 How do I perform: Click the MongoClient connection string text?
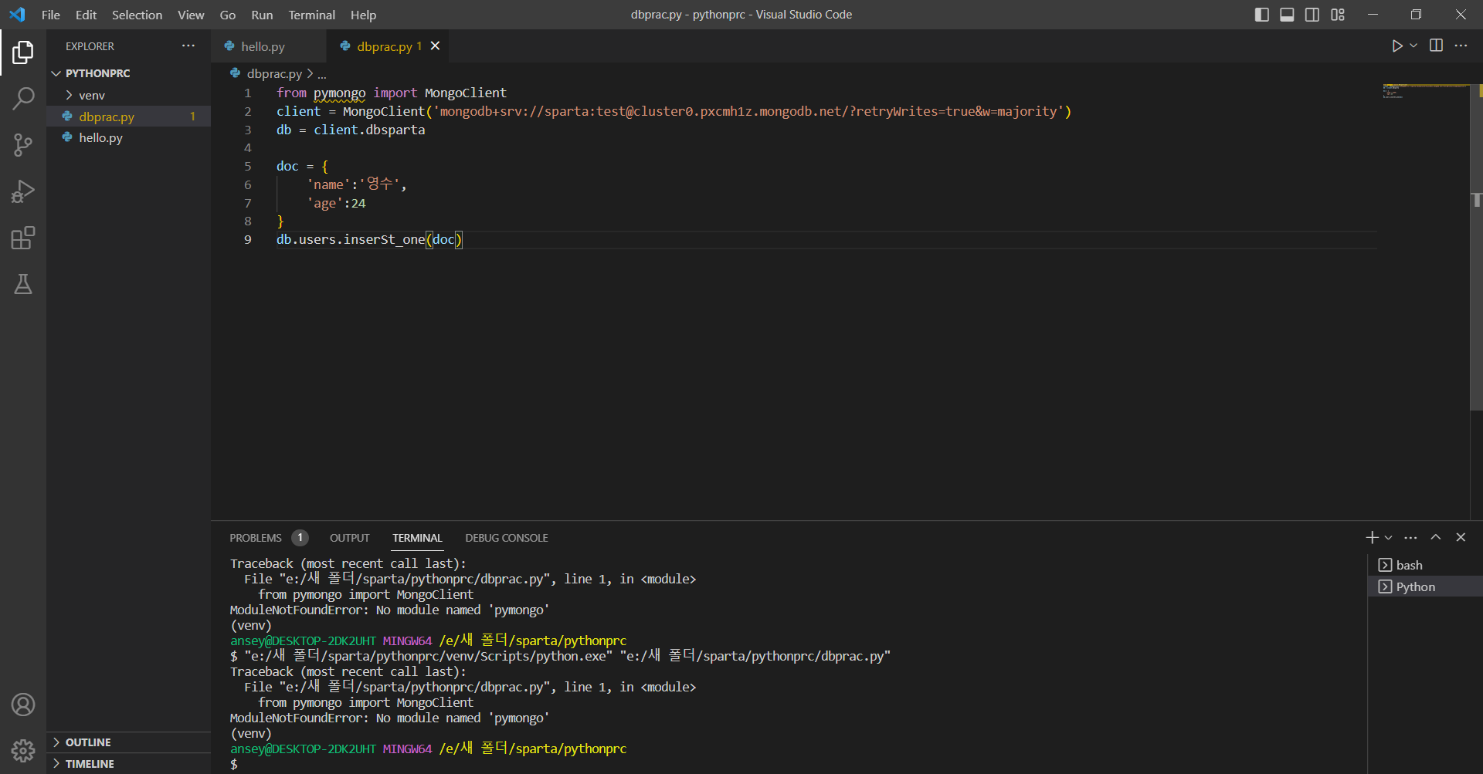[748, 112]
